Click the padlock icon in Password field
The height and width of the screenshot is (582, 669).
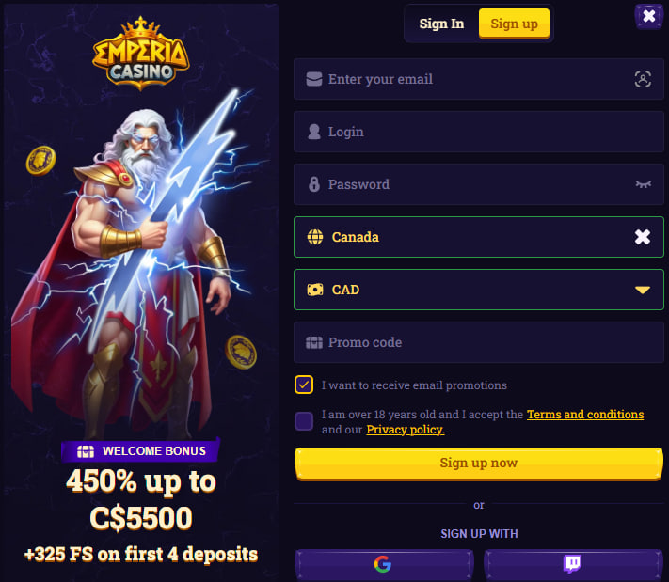[x=314, y=184]
